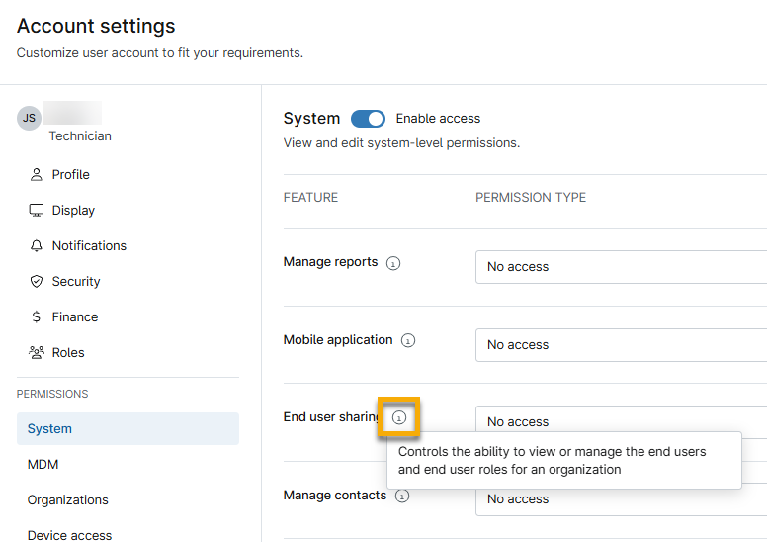Select the System permissions menu item
Image resolution: width=767 pixels, height=542 pixels.
[128, 429]
